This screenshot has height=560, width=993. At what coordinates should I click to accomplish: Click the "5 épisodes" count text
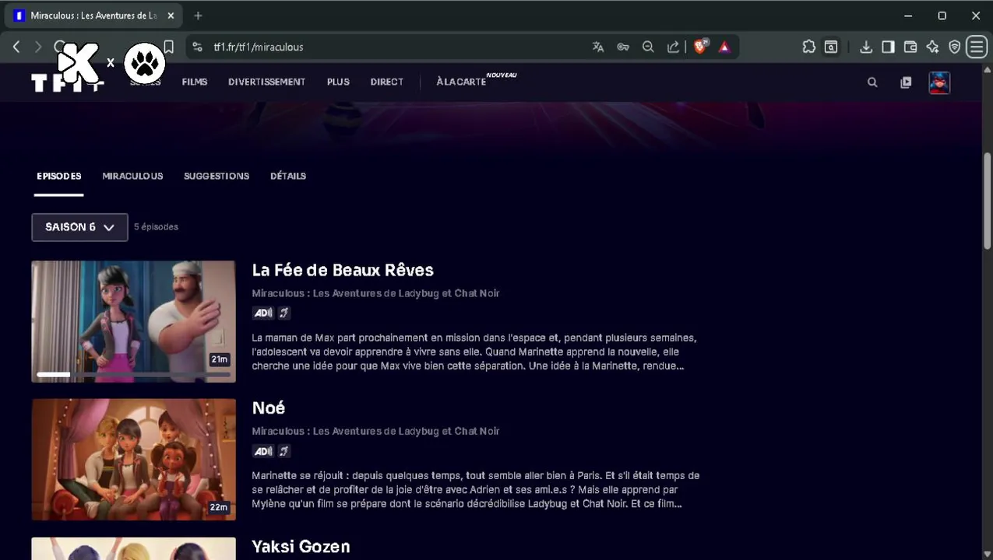[156, 227]
